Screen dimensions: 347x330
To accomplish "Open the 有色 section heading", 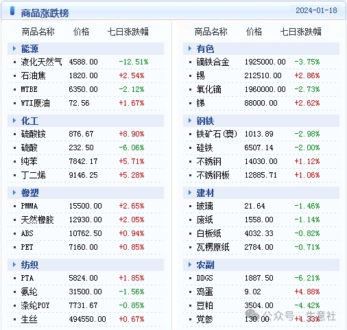I will click(205, 49).
